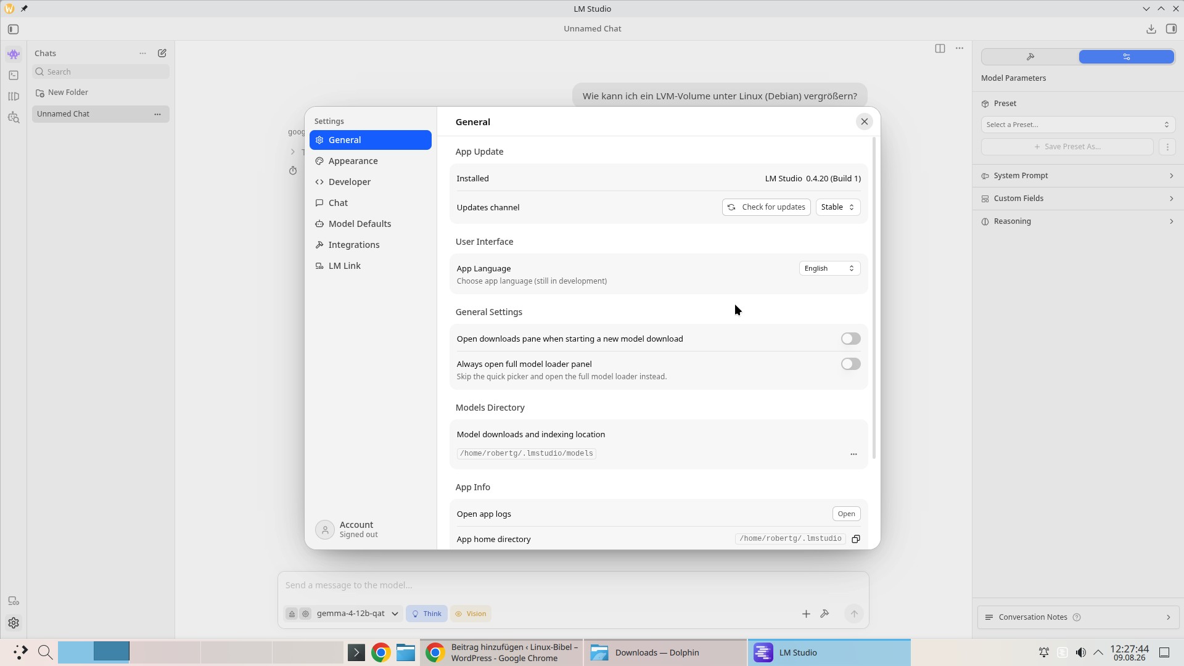Toggle the left sidebar panel icon

(13, 29)
